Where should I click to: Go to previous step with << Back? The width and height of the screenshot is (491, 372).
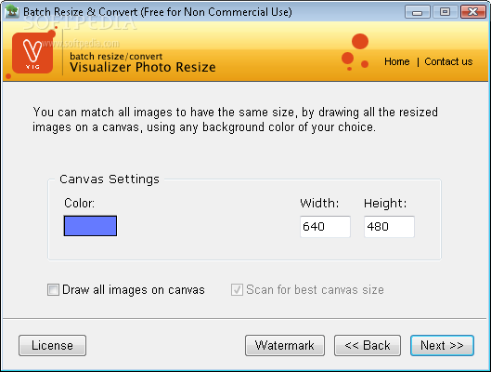pyautogui.click(x=368, y=345)
